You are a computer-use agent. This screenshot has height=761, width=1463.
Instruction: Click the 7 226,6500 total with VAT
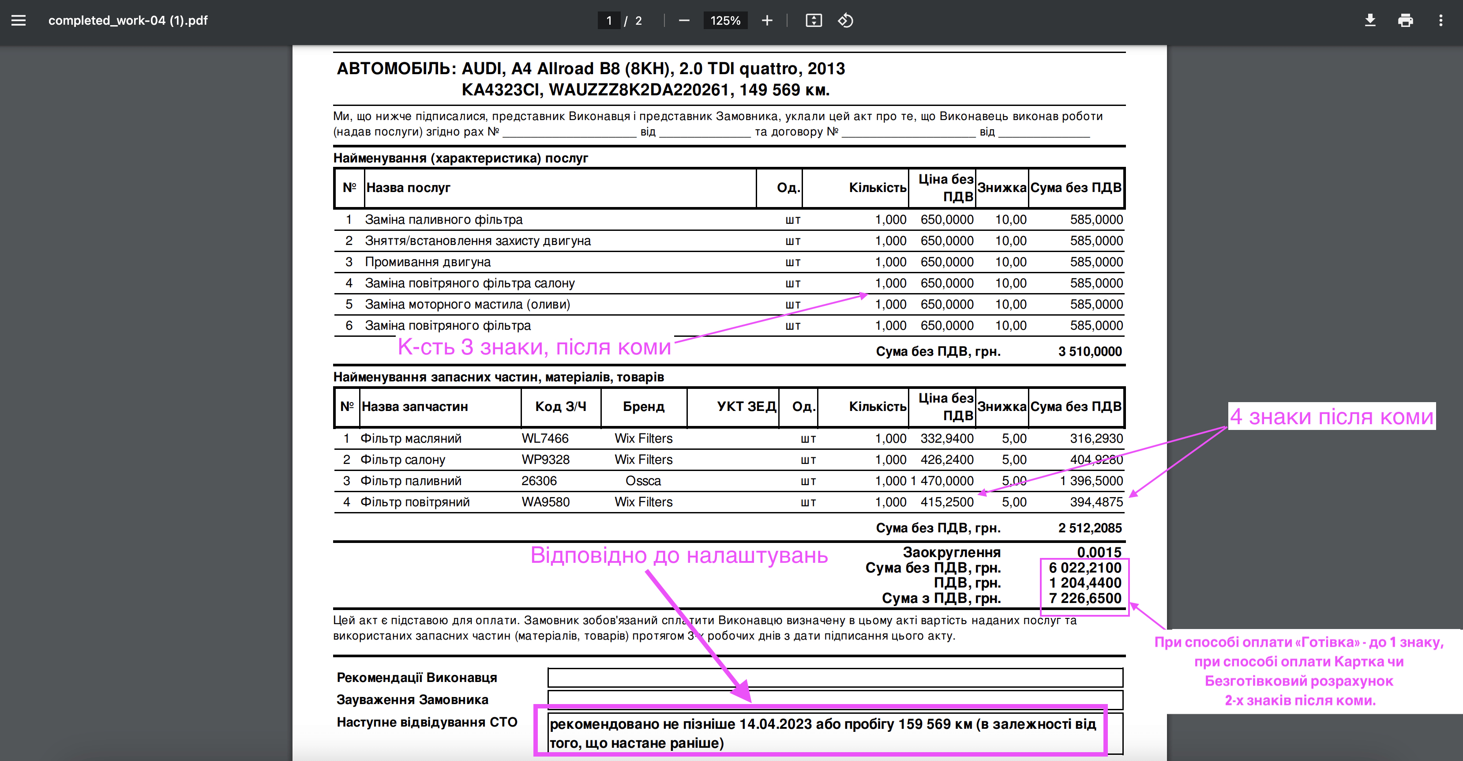(1085, 599)
